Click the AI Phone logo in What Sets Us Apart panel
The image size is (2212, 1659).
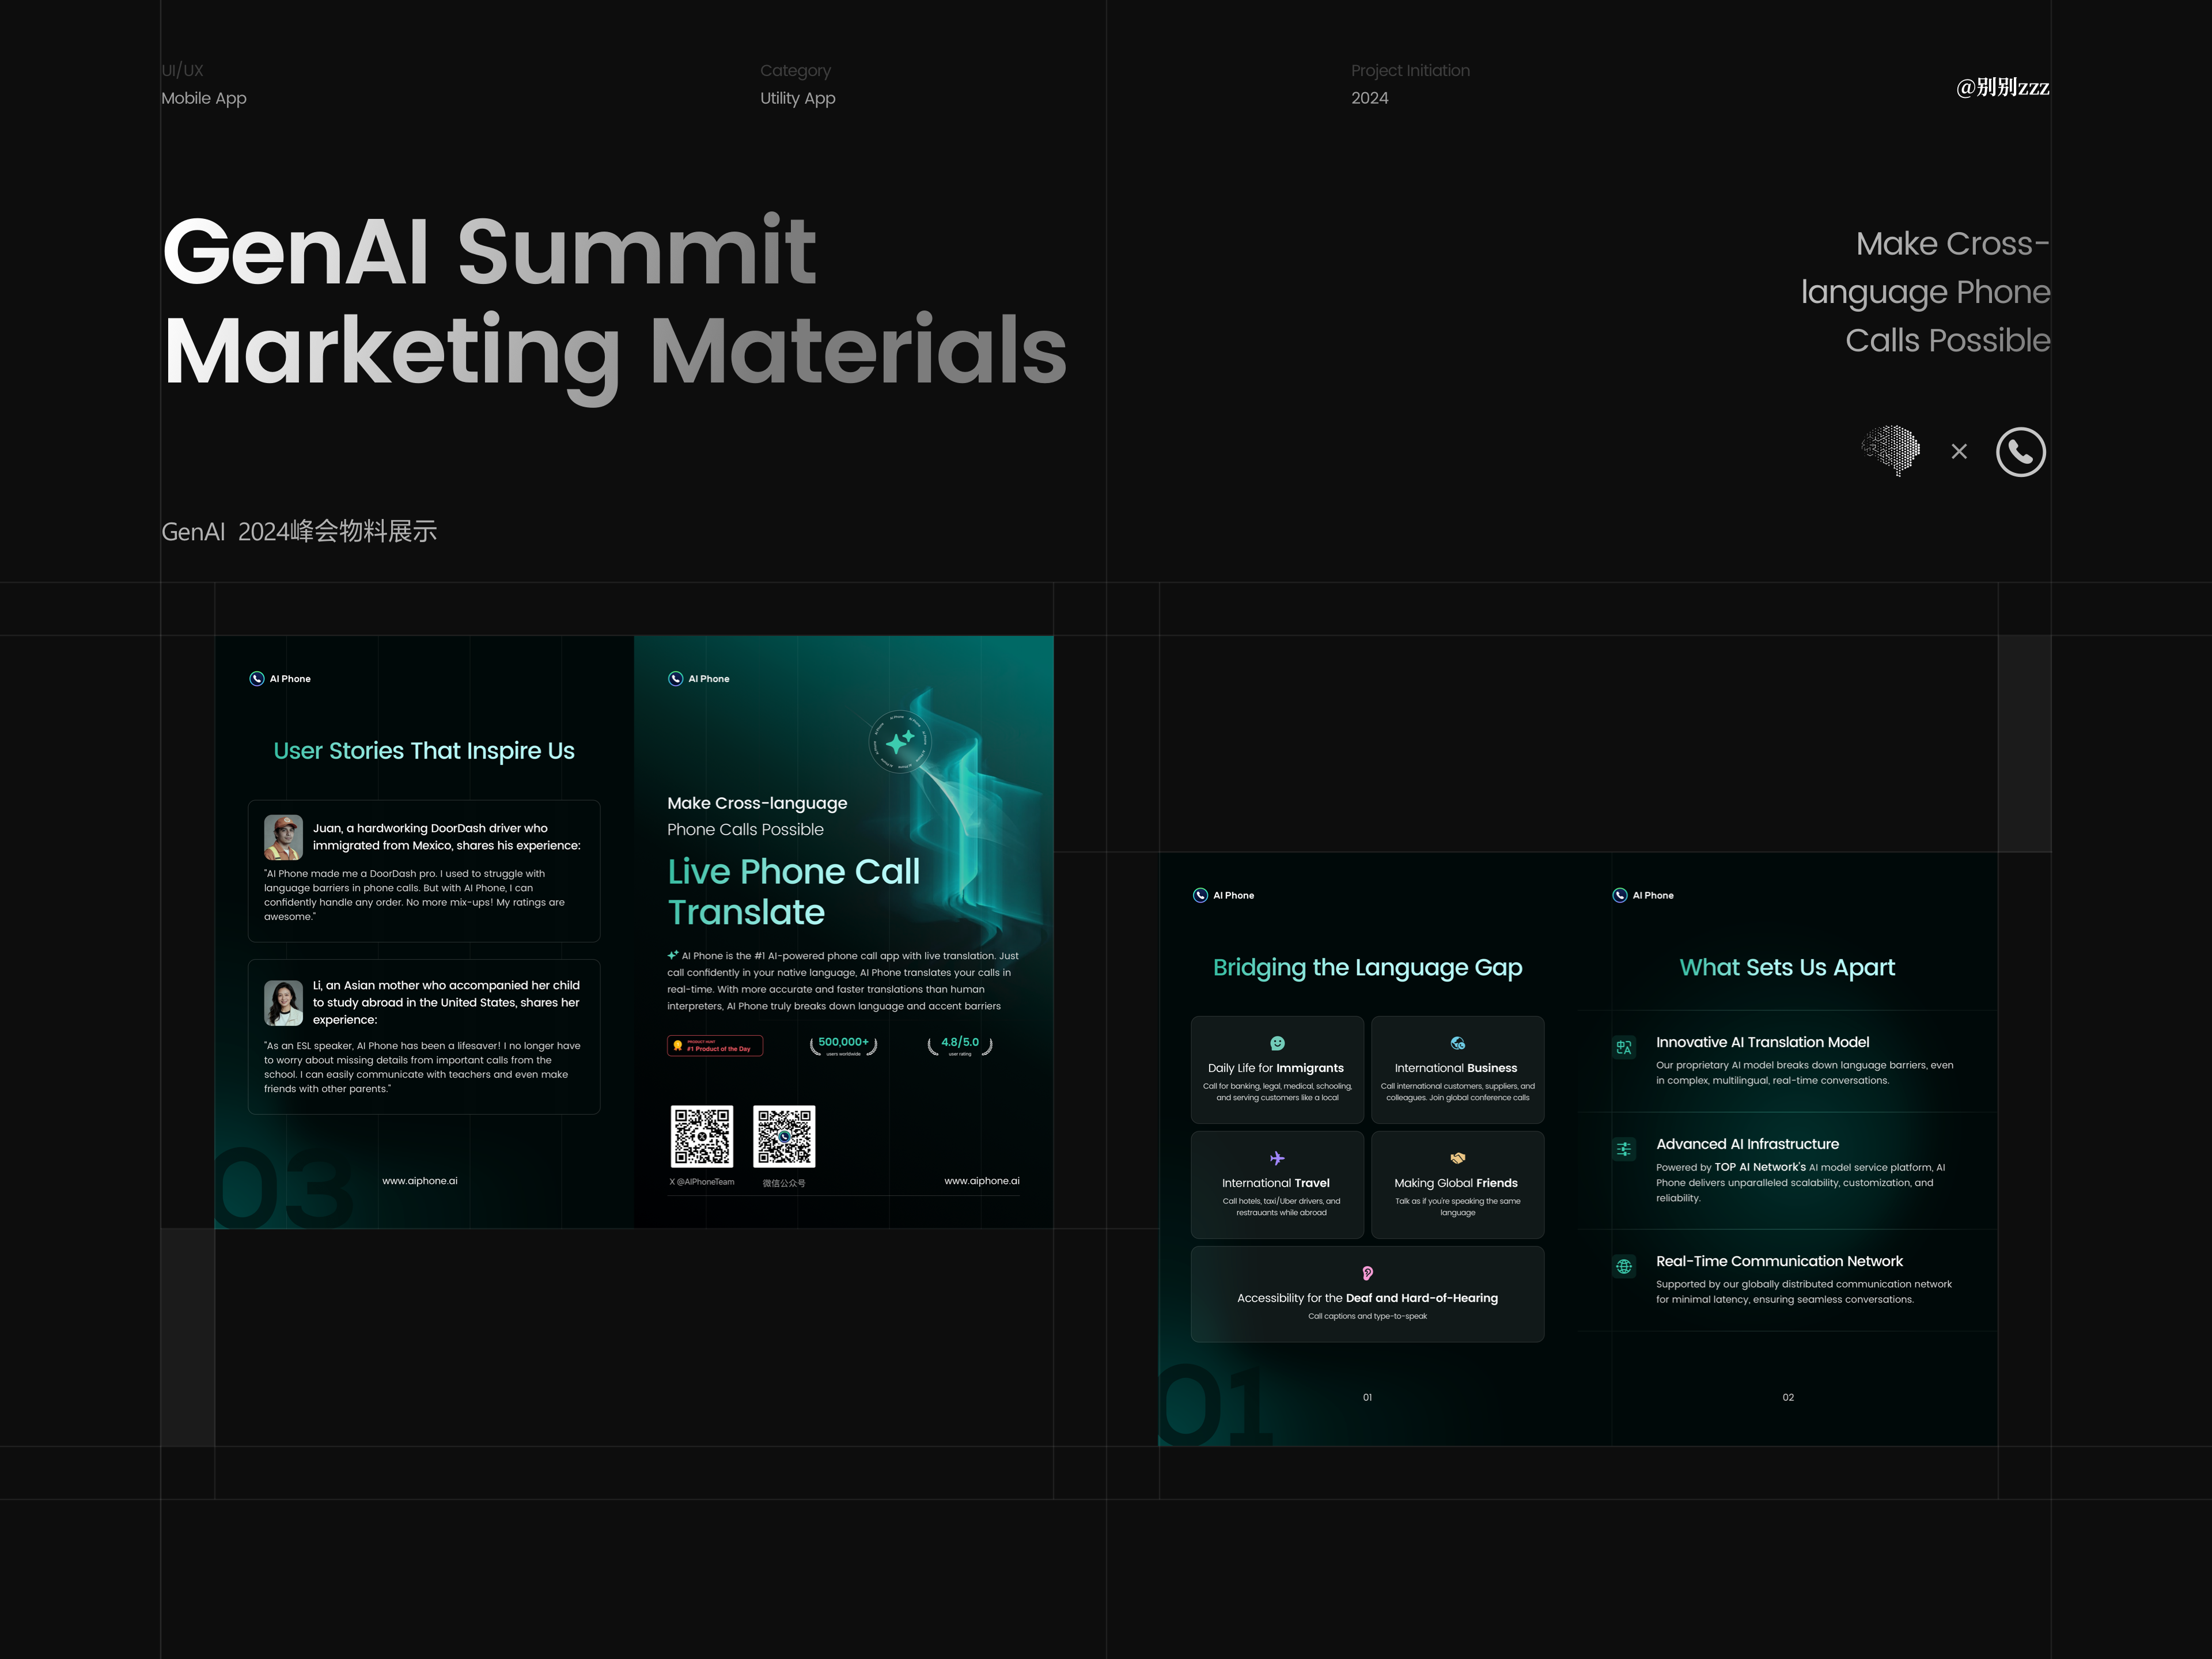click(1643, 895)
